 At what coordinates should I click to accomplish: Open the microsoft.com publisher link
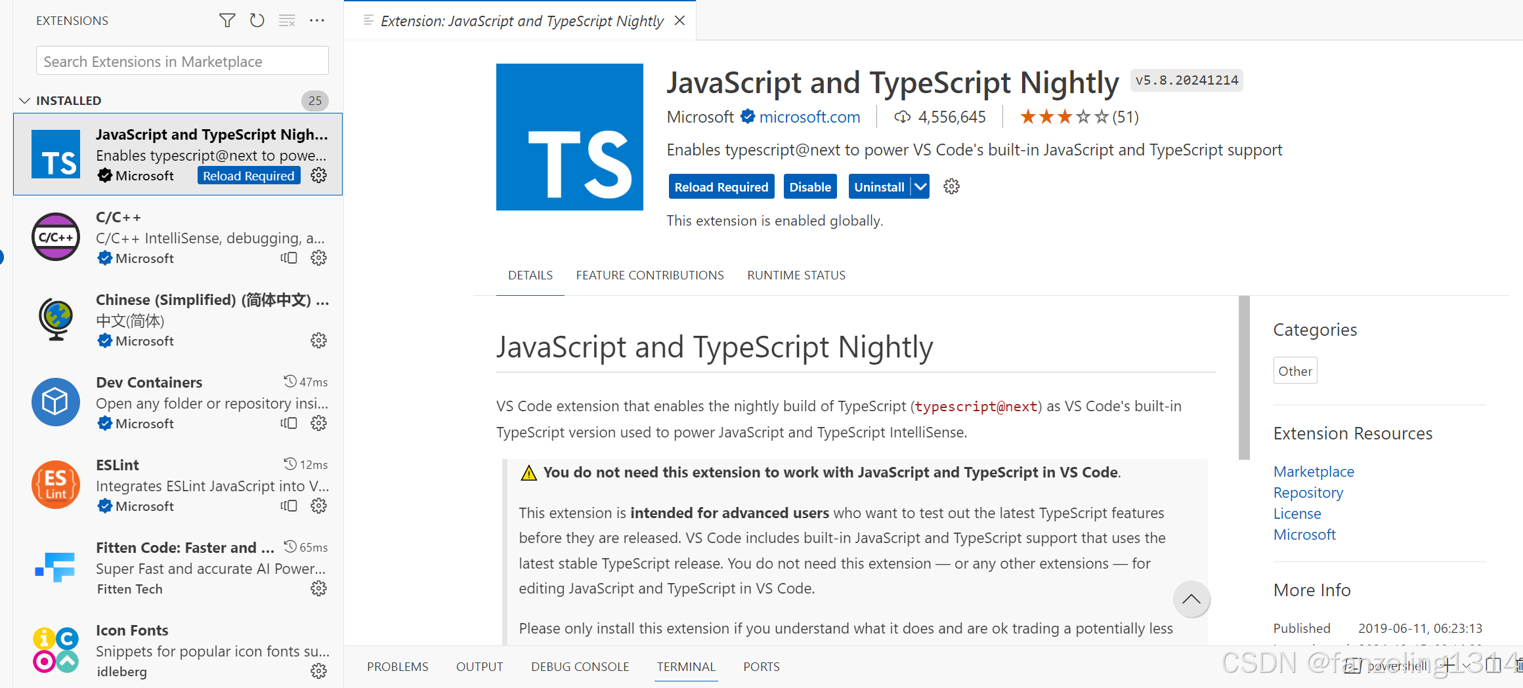point(809,117)
